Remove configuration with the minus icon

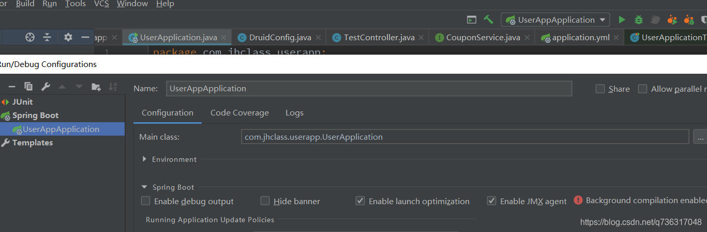tap(12, 87)
